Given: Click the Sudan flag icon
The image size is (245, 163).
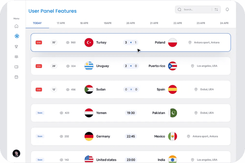Looking at the screenshot, I should [89, 89].
